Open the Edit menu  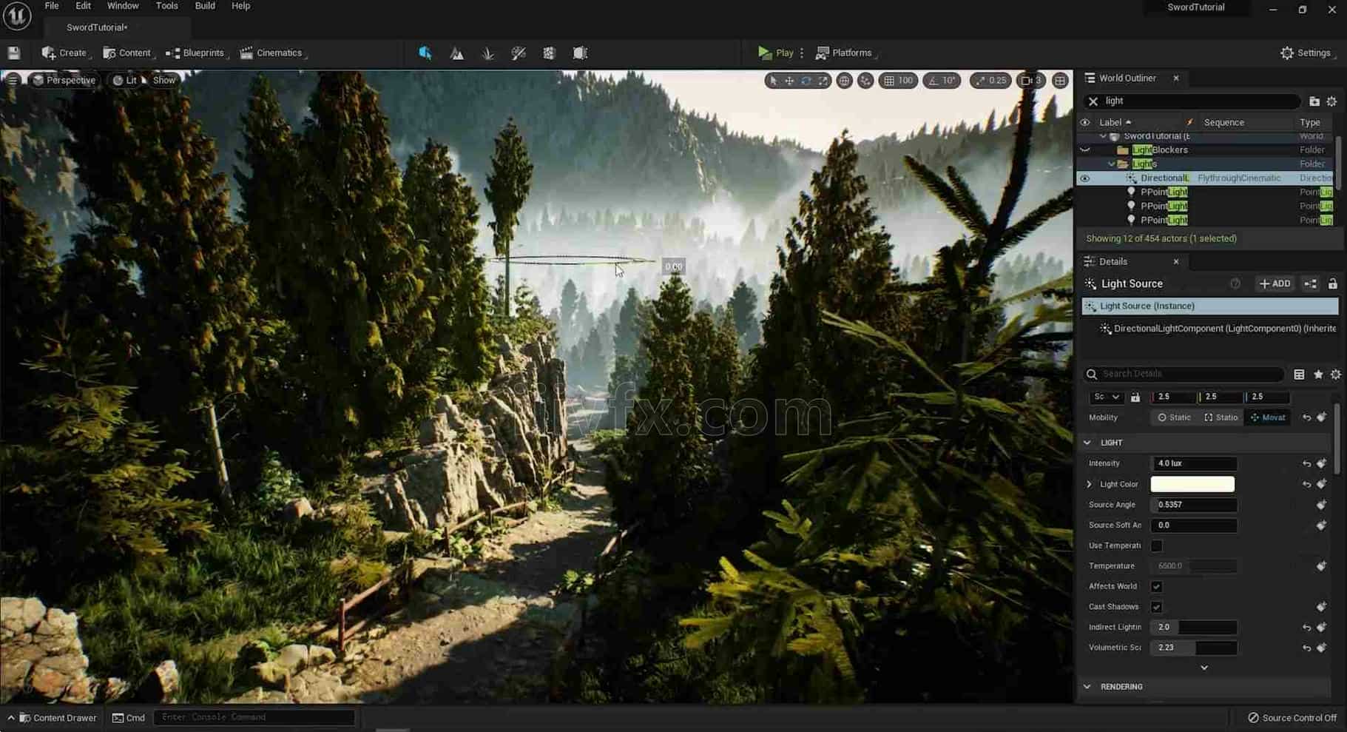83,6
